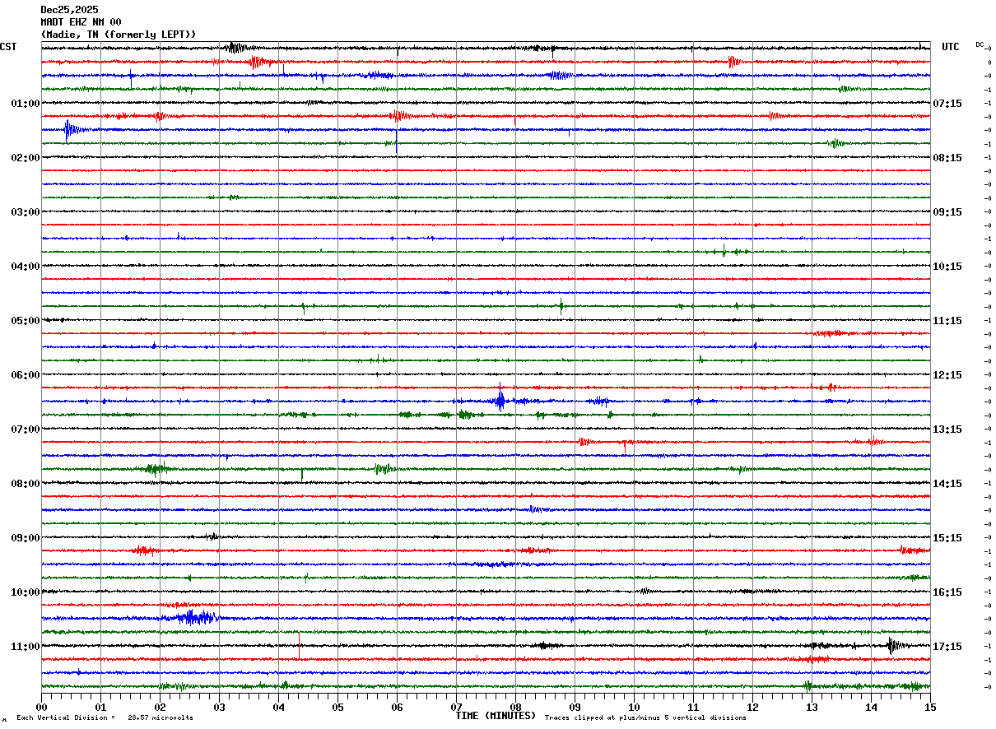
Task: Click minute tick label 08 on the x-axis
Action: pos(515,707)
